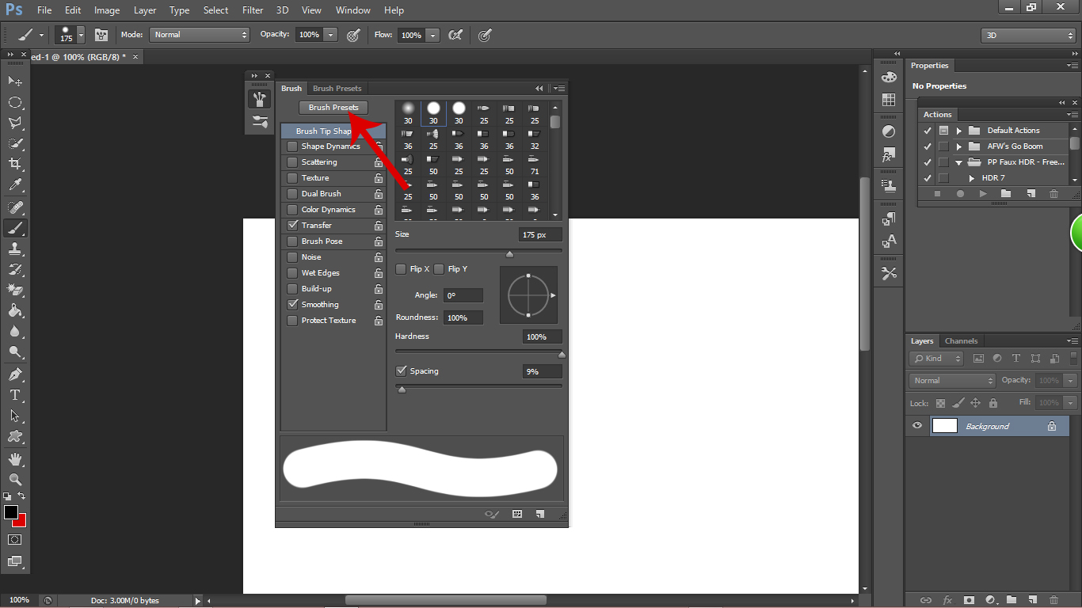Viewport: 1082px width, 608px height.
Task: Open the Filter menu
Action: point(252,10)
